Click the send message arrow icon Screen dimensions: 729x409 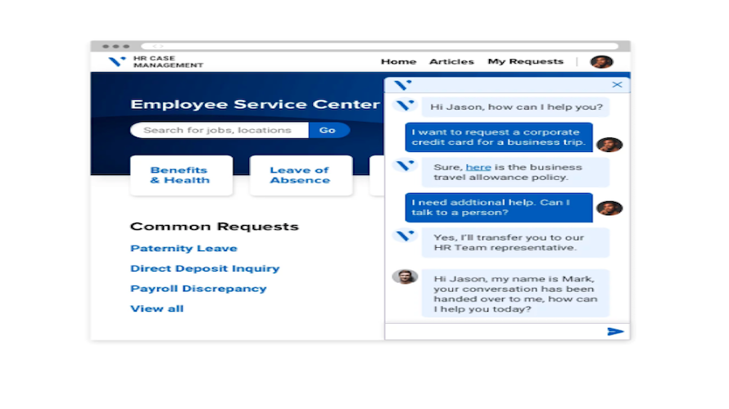click(615, 331)
